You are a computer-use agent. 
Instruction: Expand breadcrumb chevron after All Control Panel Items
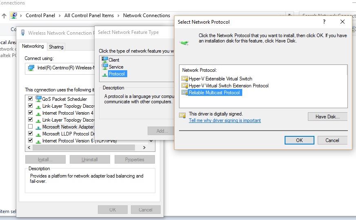[x=118, y=16]
